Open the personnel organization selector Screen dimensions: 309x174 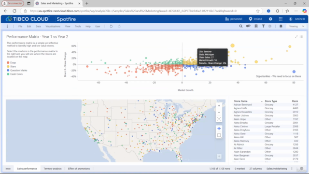234,19
